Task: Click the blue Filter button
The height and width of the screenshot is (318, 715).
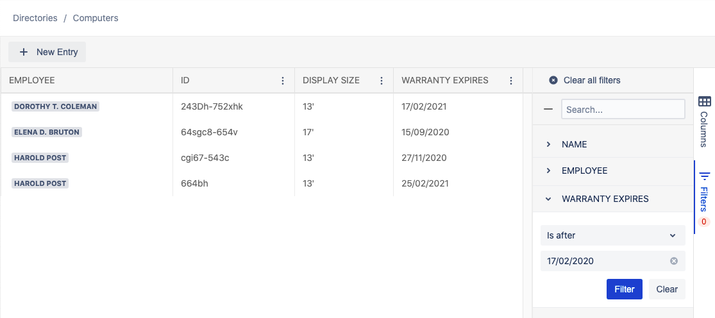Action: 624,289
